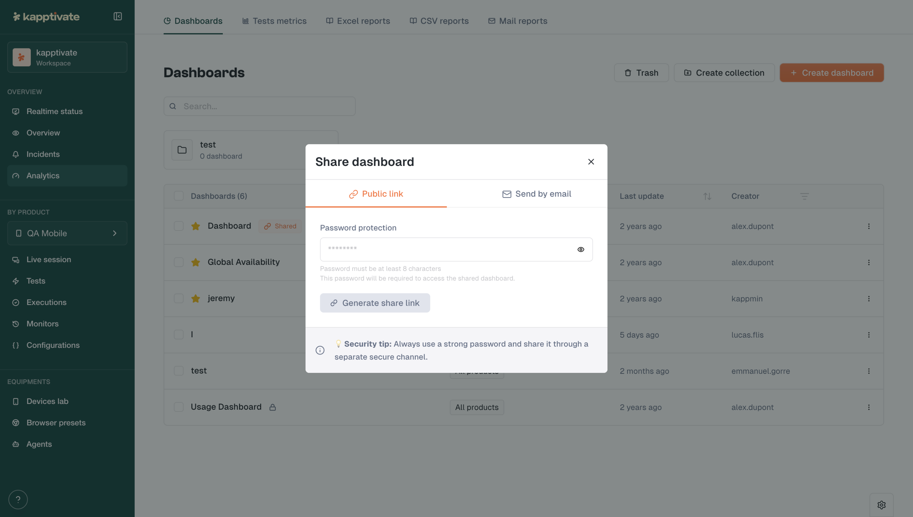The width and height of the screenshot is (913, 517).
Task: Expand the QA Mobile product selector
Action: point(67,233)
